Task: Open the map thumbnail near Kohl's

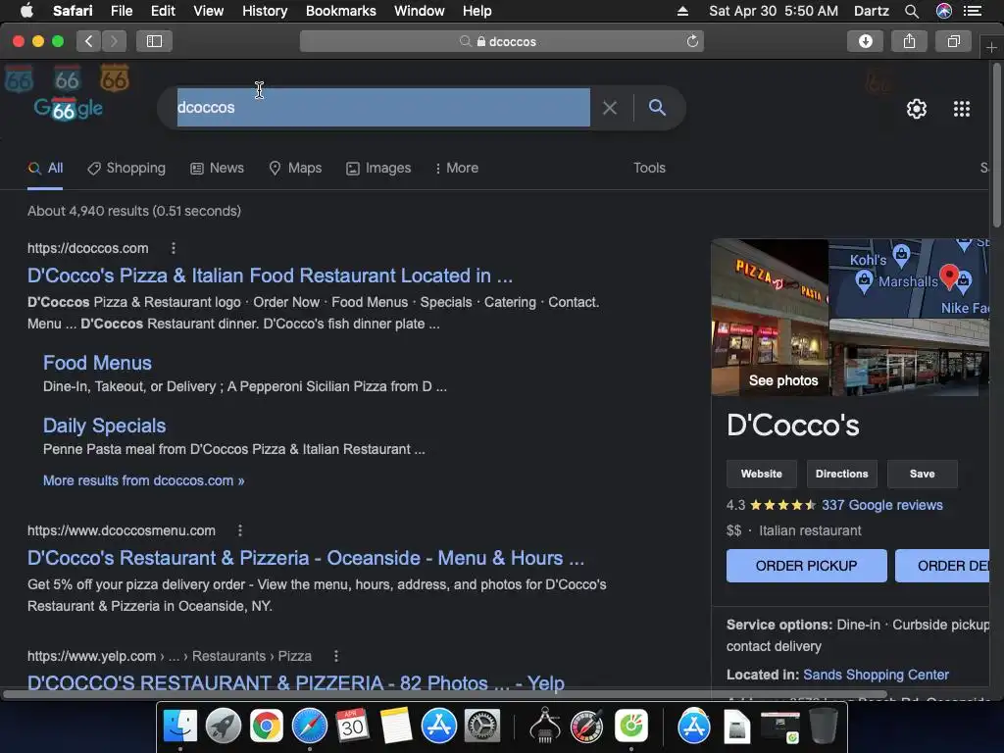Action: click(909, 278)
